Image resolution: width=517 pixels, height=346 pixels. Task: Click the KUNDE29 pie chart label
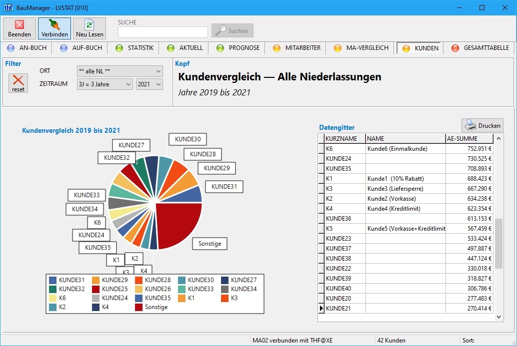pos(216,168)
